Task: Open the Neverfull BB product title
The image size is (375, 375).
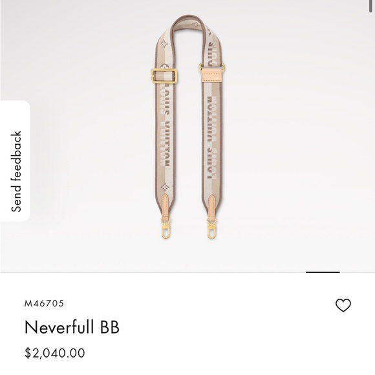Action: point(72,327)
